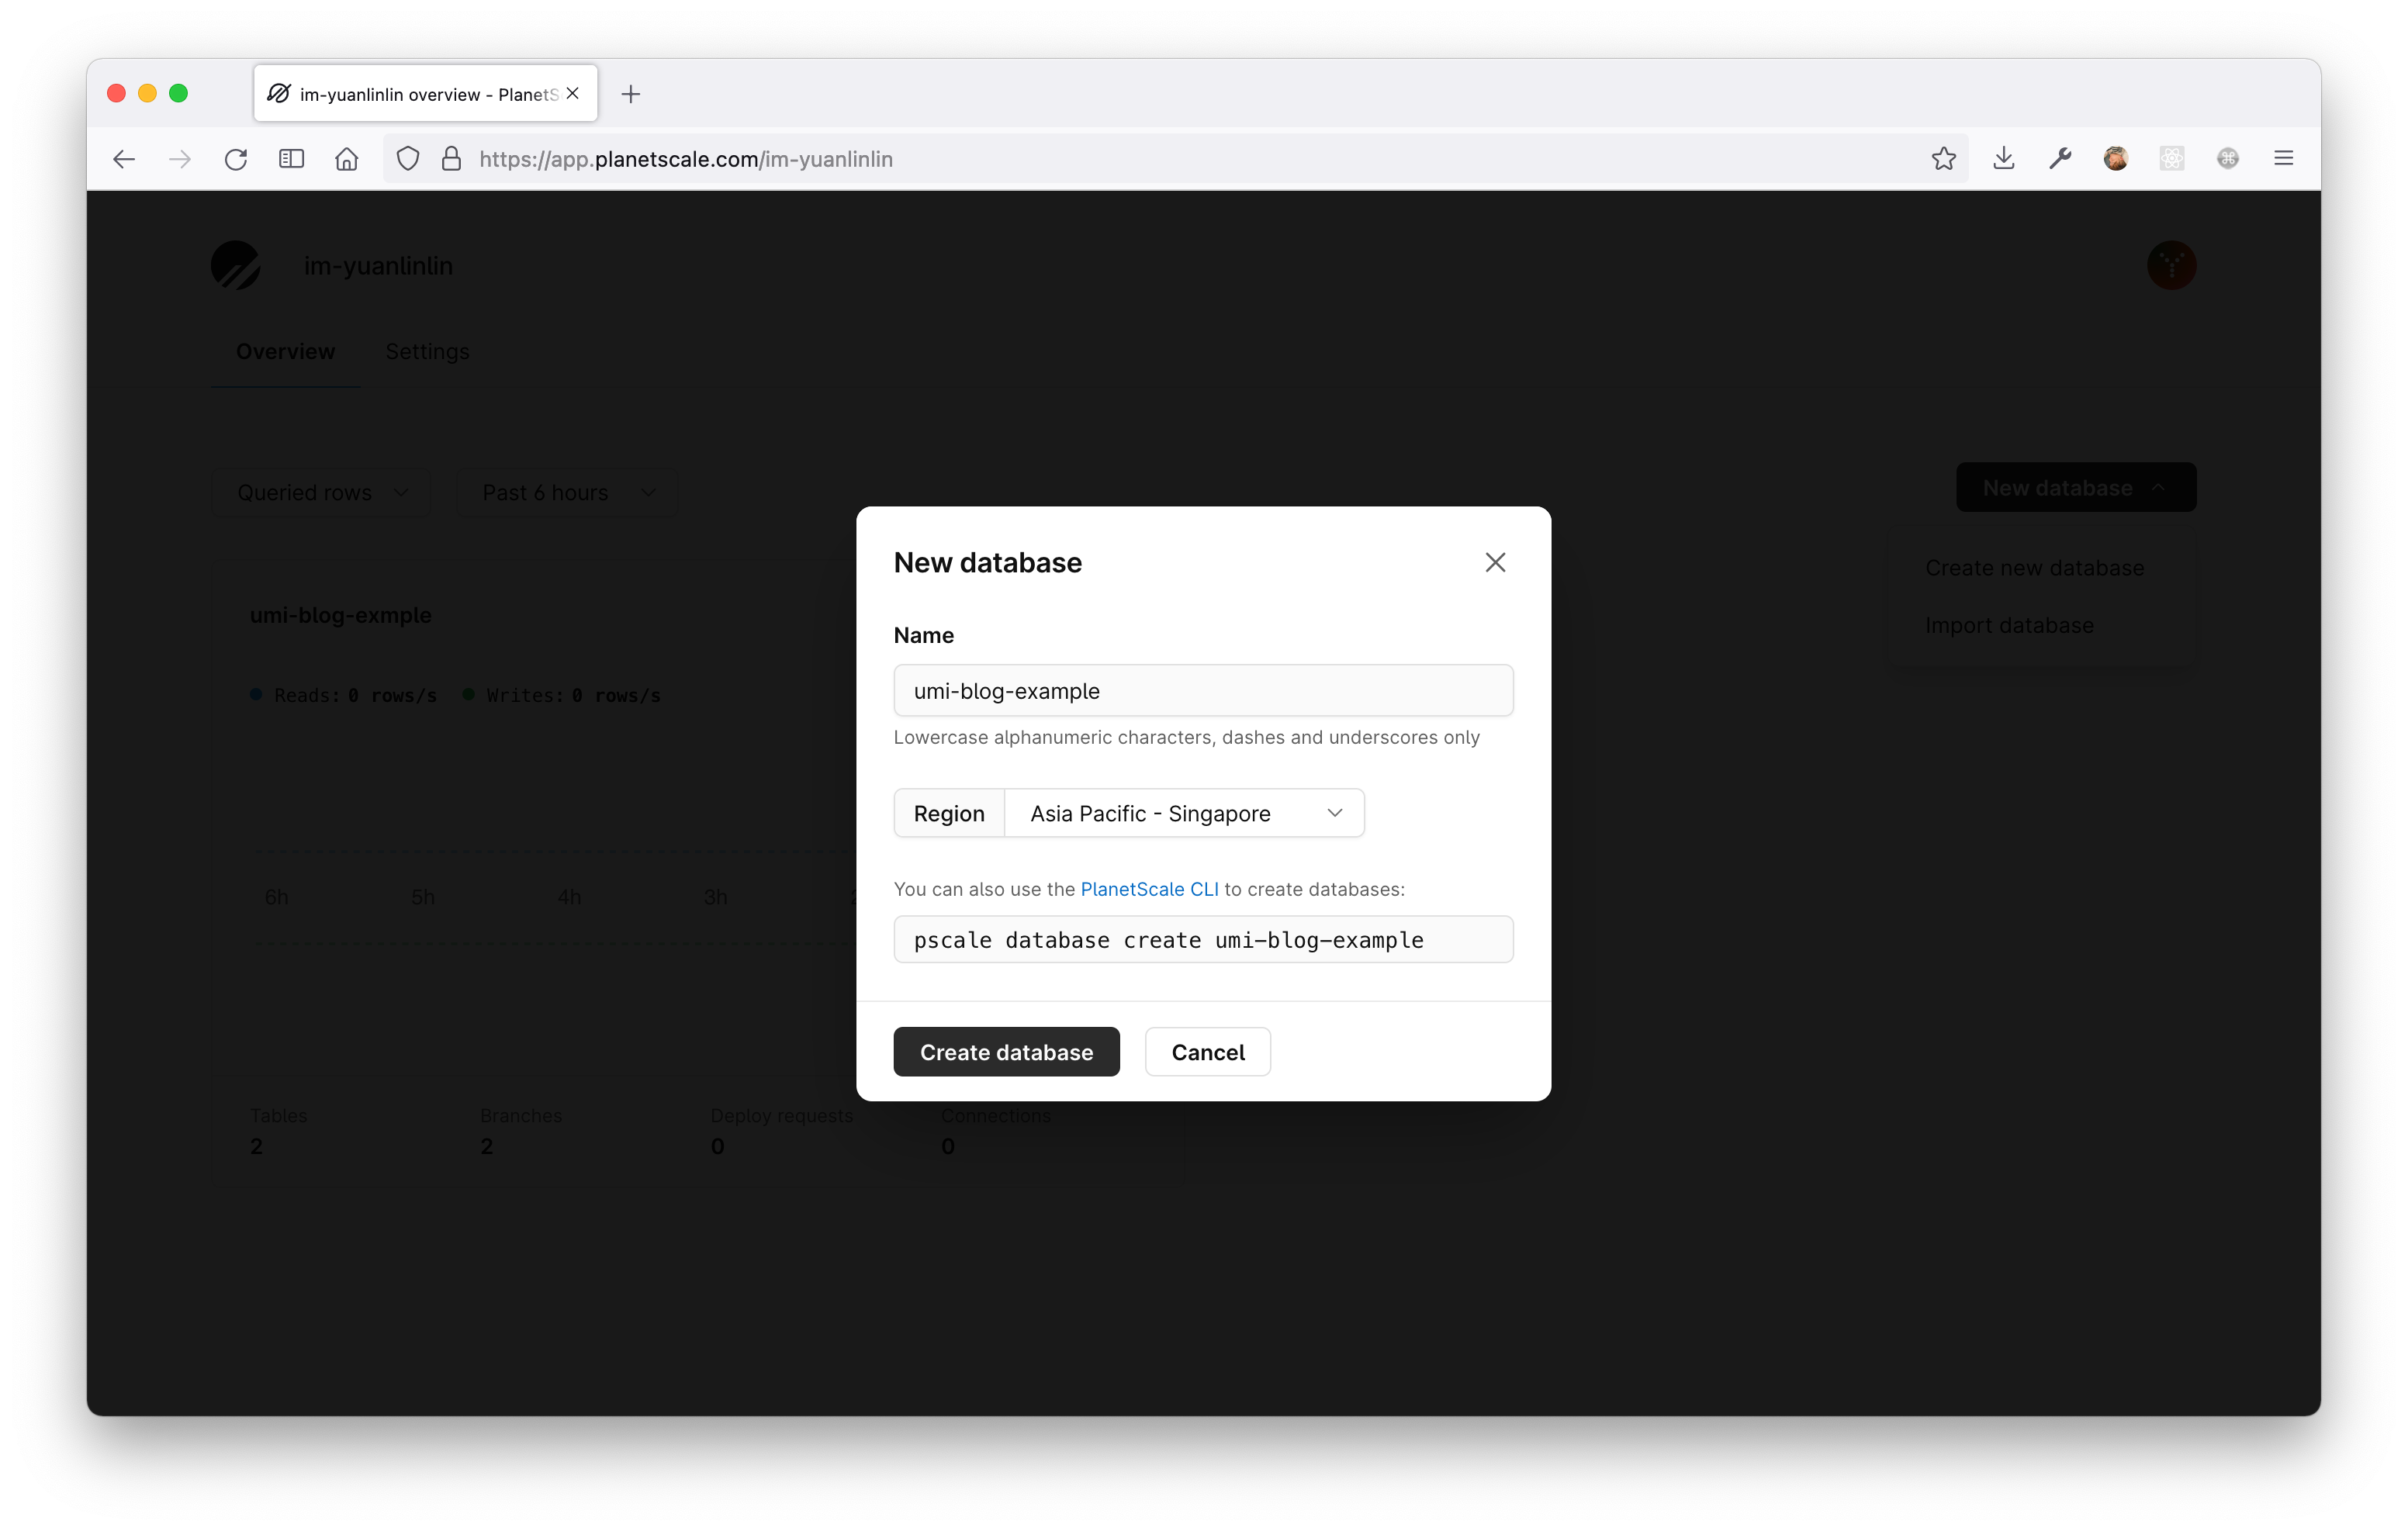Viewport: 2408px width, 1531px height.
Task: Click the Queried rows dropdown filter
Action: point(321,492)
